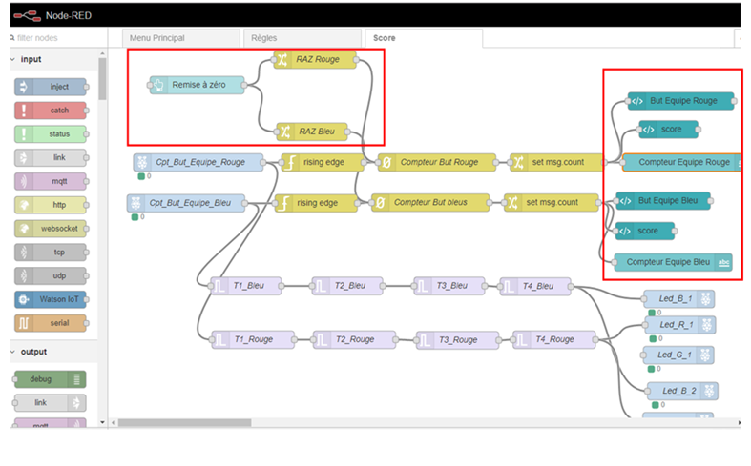
Task: Switch to the Règles tab
Action: point(302,38)
